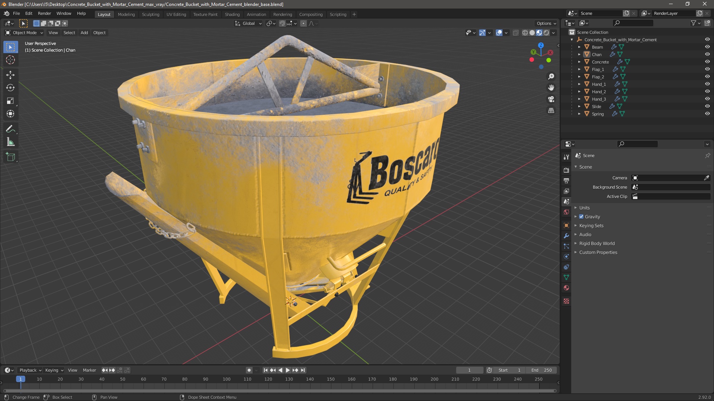
Task: Open Output properties tab
Action: coord(566,181)
